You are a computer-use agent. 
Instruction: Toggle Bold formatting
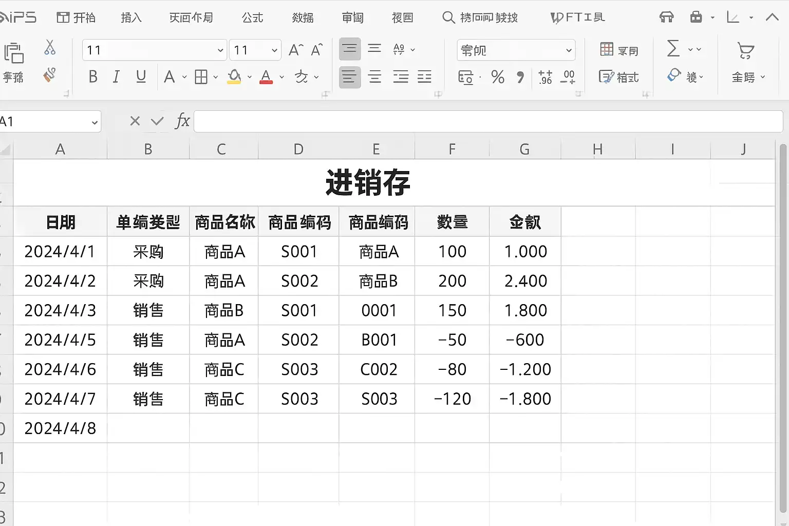(93, 77)
